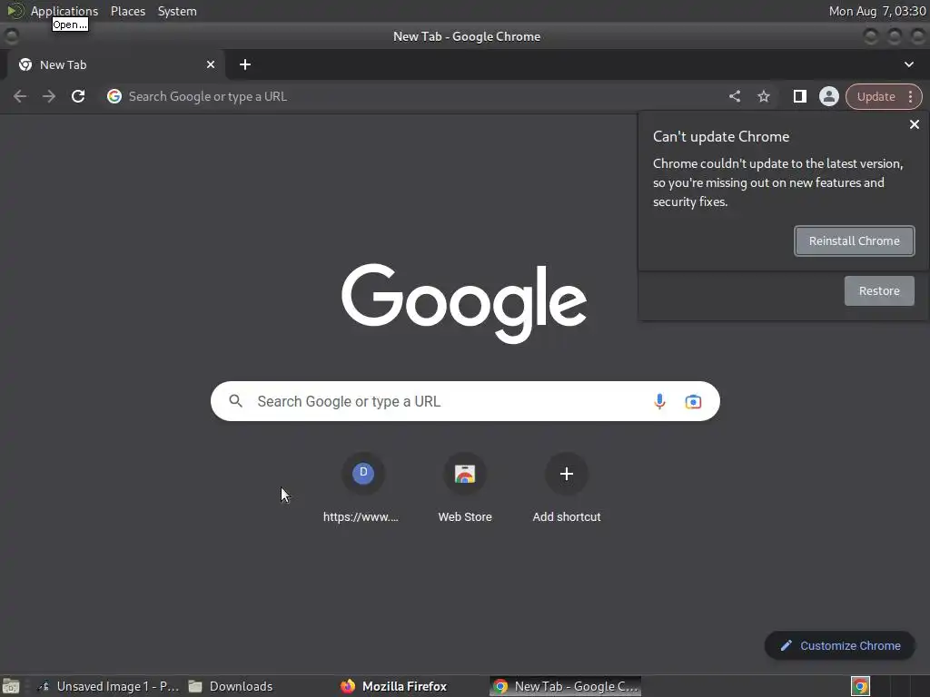Go back using the back arrow
Viewport: 930px width, 697px height.
tap(20, 96)
